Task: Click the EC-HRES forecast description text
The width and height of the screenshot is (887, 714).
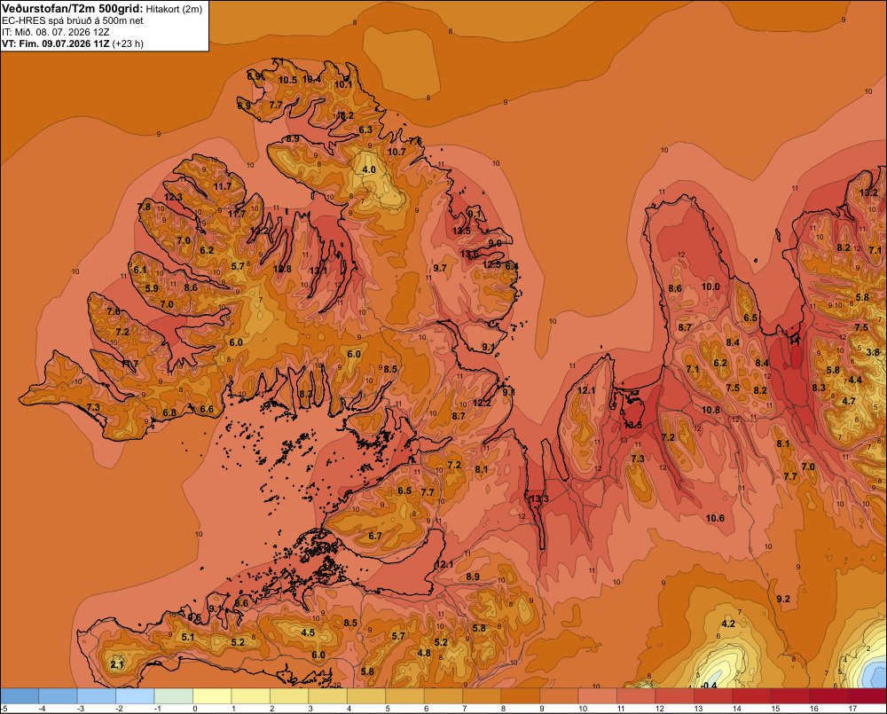Action: pos(73,20)
